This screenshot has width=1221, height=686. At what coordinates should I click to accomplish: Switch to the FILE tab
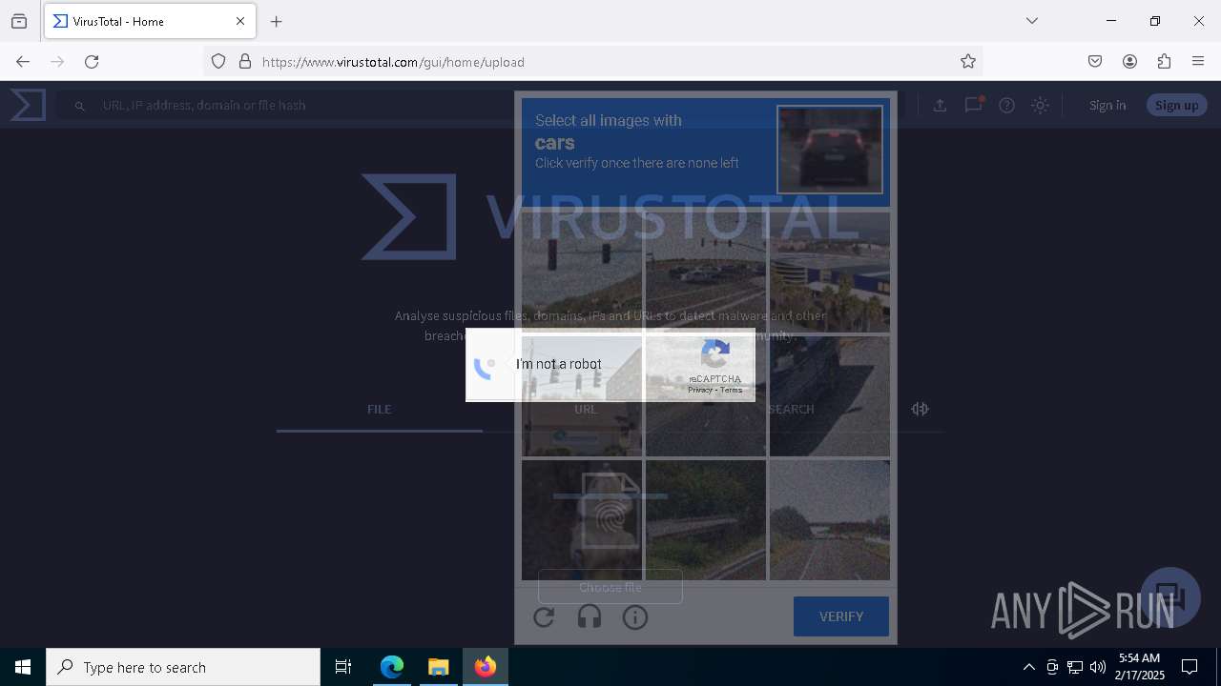click(x=380, y=410)
